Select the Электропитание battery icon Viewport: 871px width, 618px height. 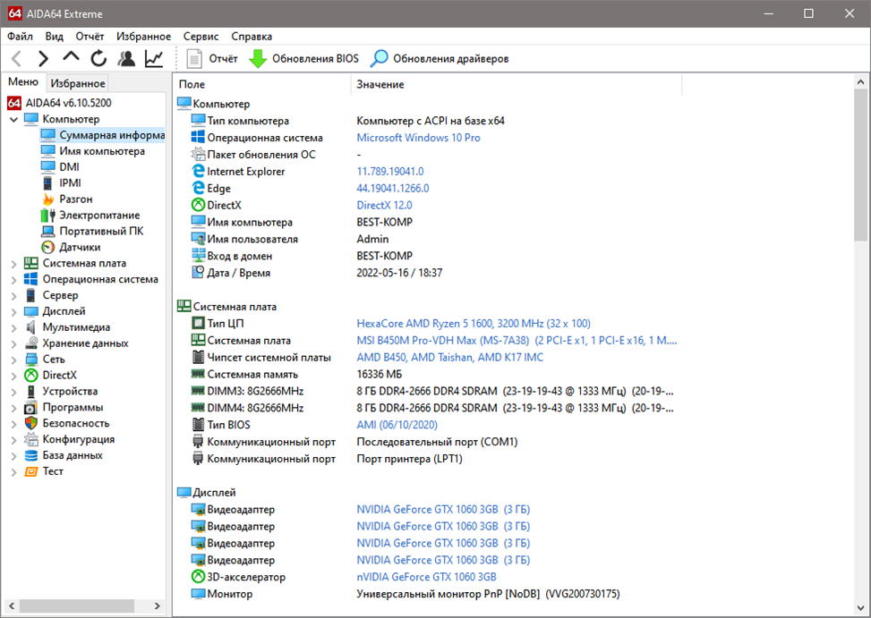tap(48, 216)
